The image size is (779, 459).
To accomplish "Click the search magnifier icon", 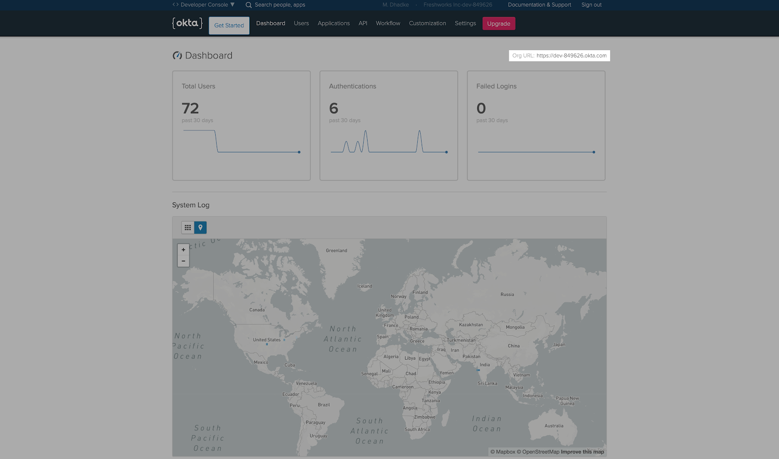I will pyautogui.click(x=248, y=5).
